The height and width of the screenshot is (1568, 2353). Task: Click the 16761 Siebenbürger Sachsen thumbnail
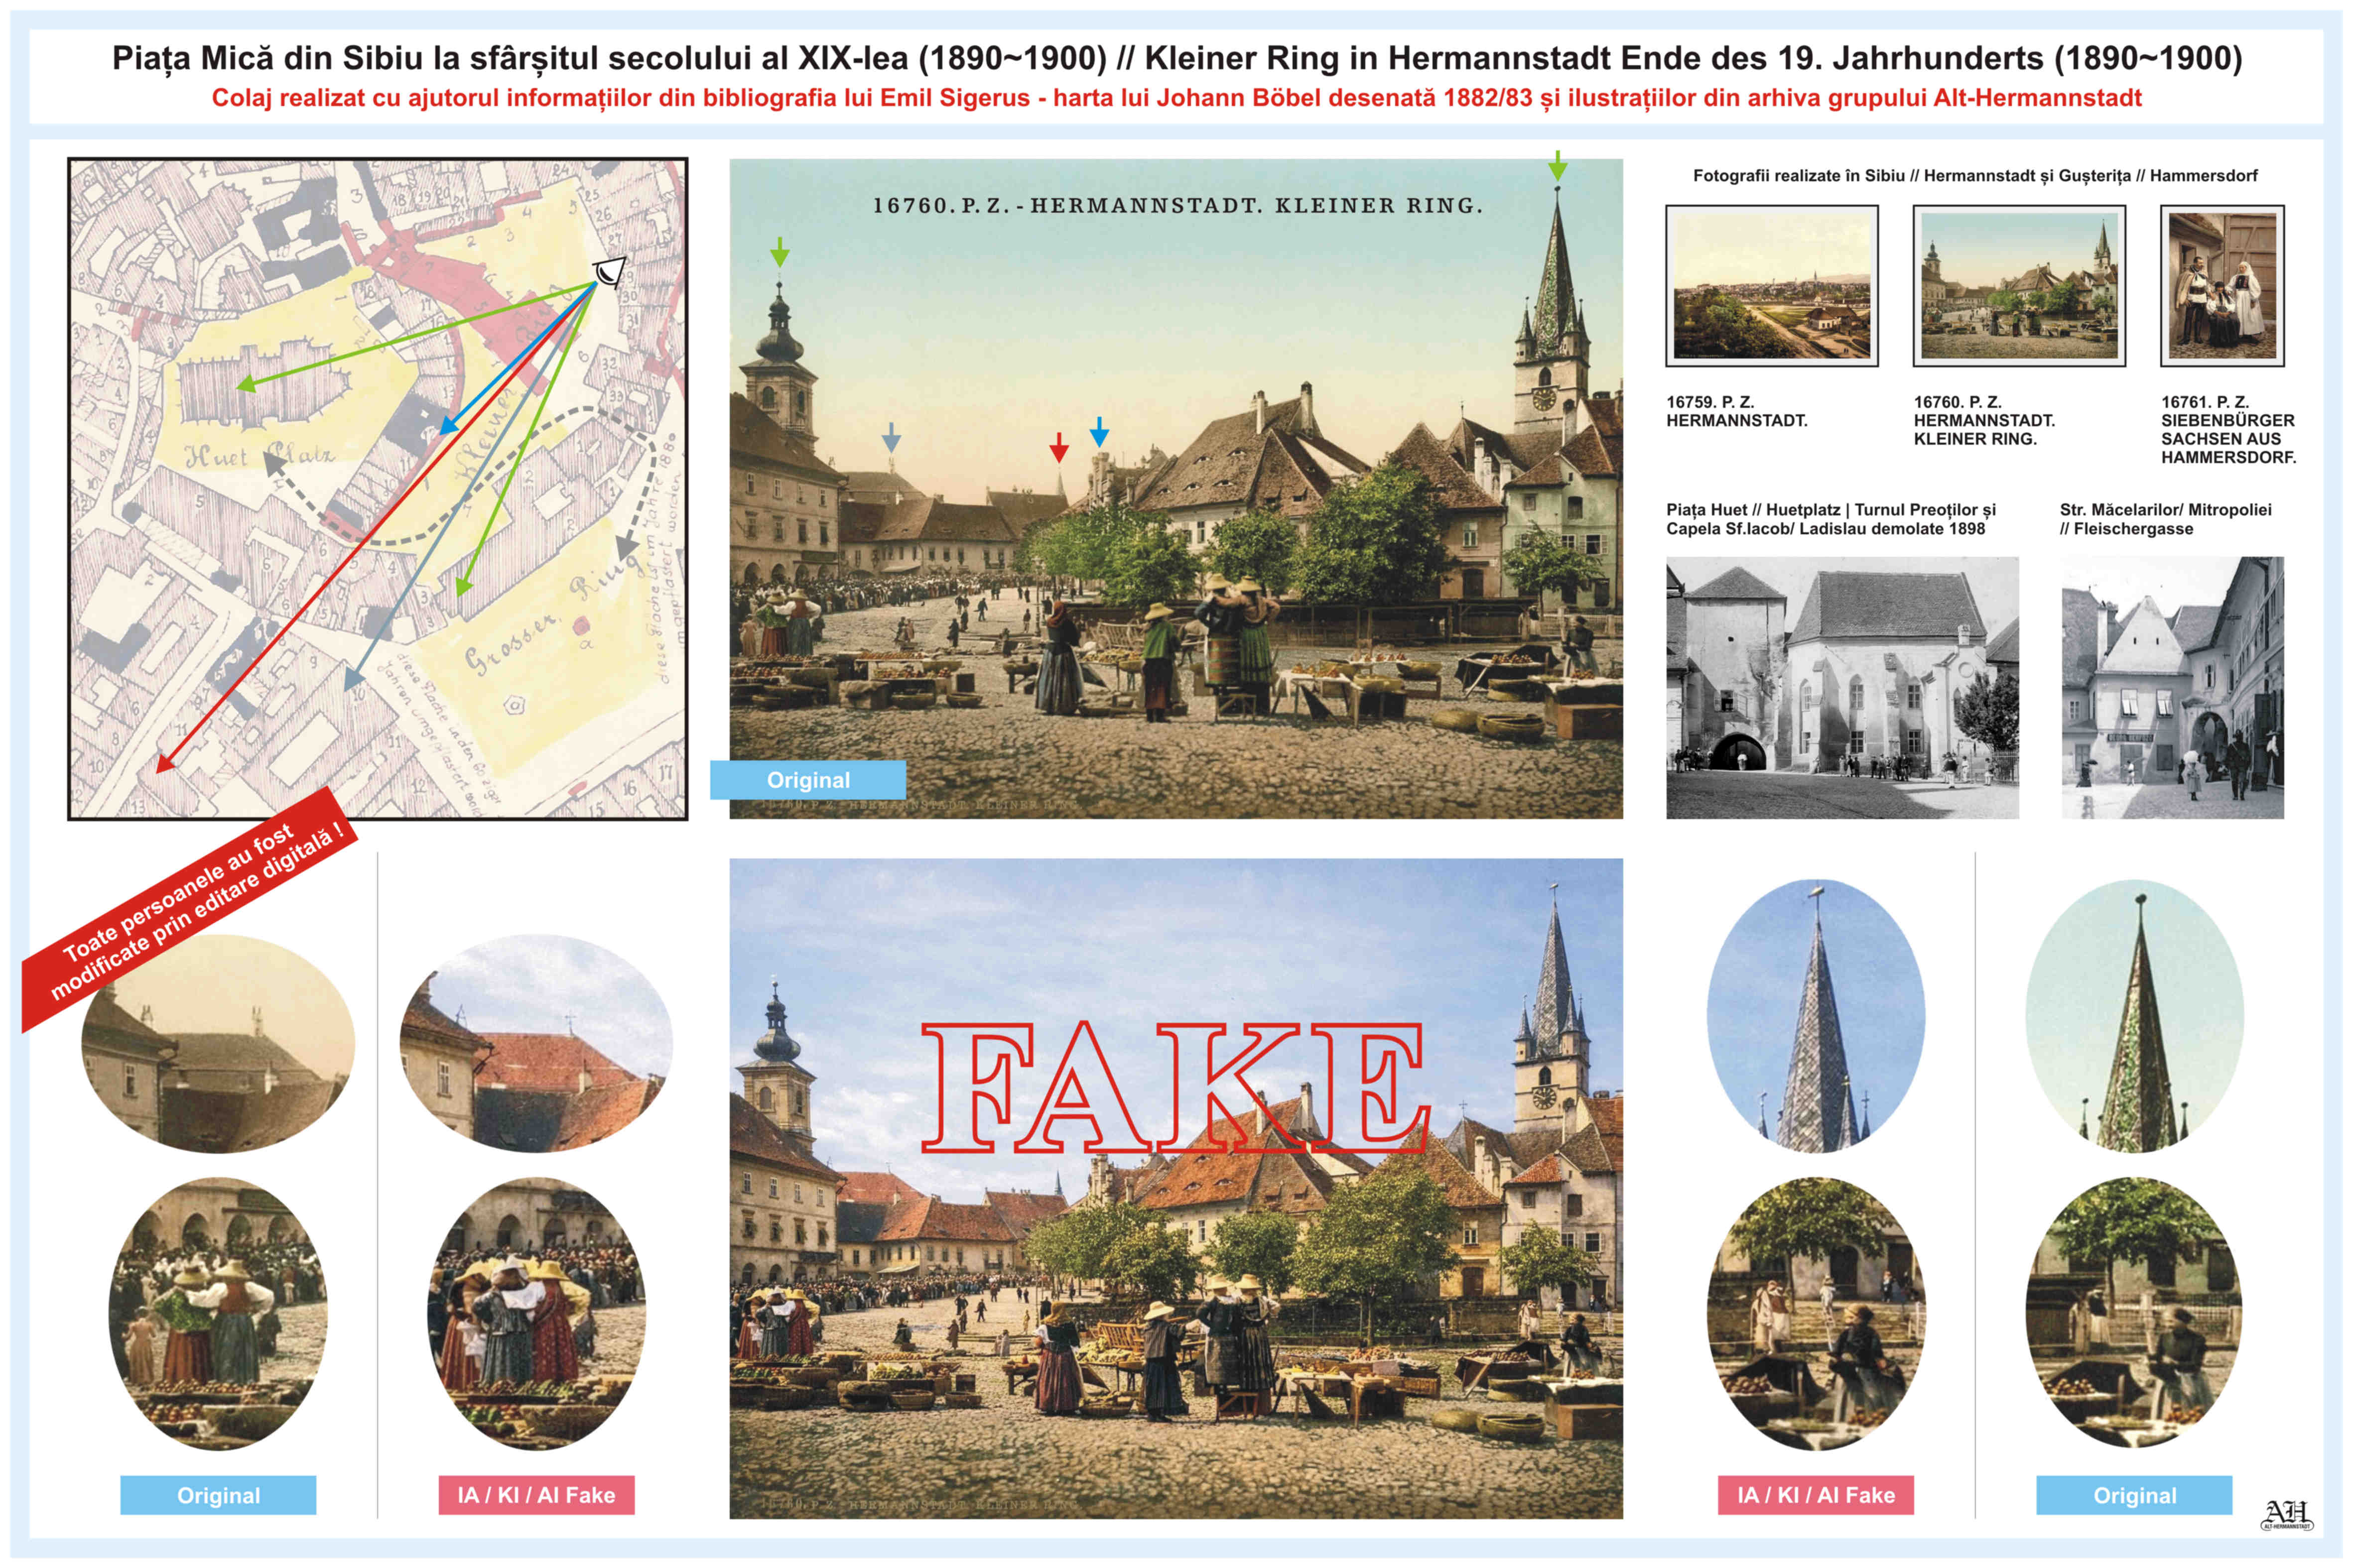[2222, 286]
